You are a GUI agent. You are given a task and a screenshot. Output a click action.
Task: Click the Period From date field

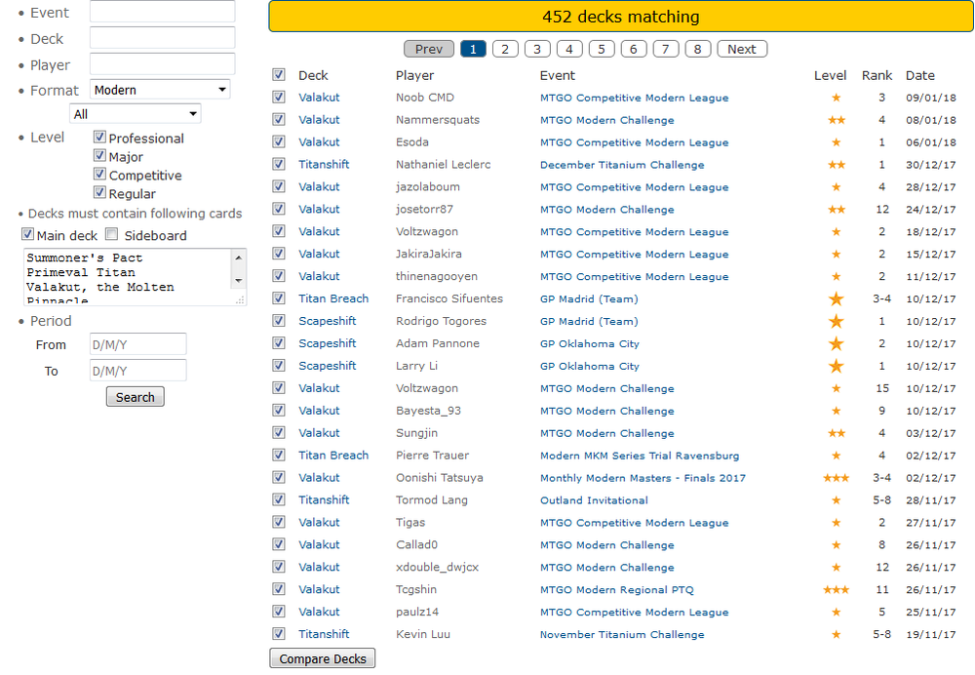tap(137, 344)
